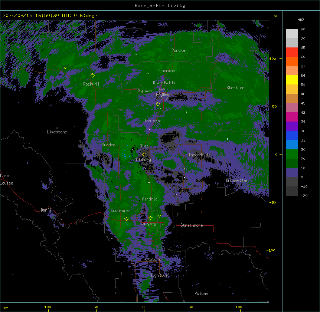
Task: Click the Lacombe label
Action: 167,71
